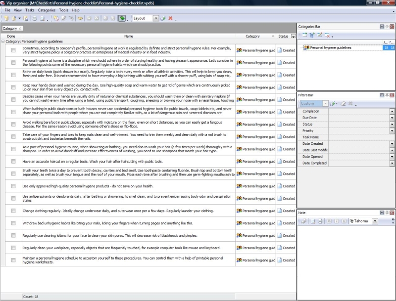Open the Tasks menu

pos(30,10)
